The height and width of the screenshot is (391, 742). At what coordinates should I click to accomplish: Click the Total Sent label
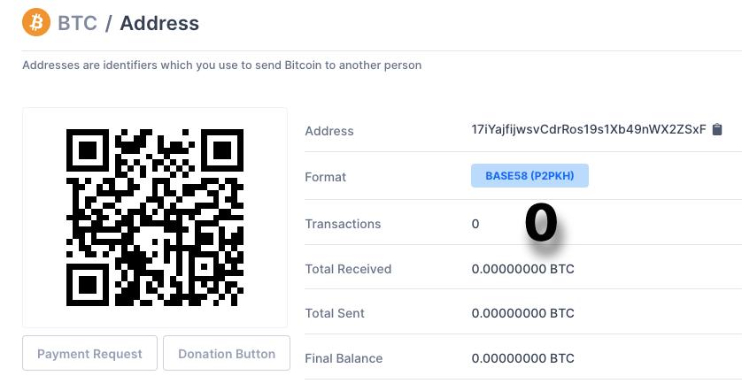pyautogui.click(x=335, y=313)
